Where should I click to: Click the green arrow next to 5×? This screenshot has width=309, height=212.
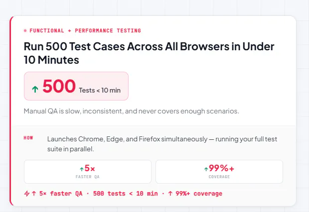click(82, 169)
